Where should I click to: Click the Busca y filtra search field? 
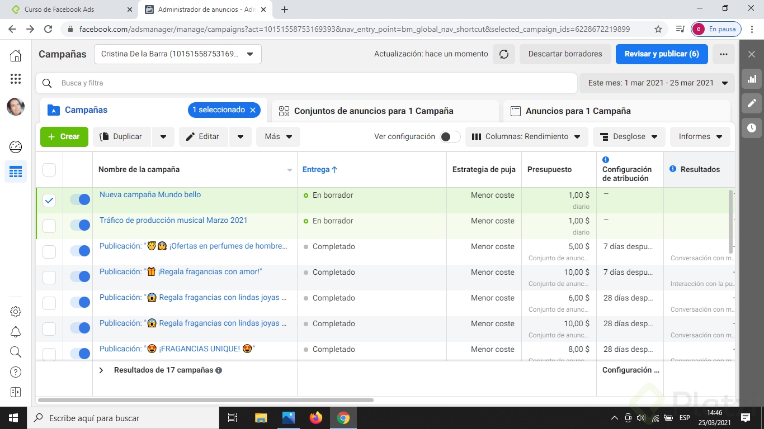306,83
